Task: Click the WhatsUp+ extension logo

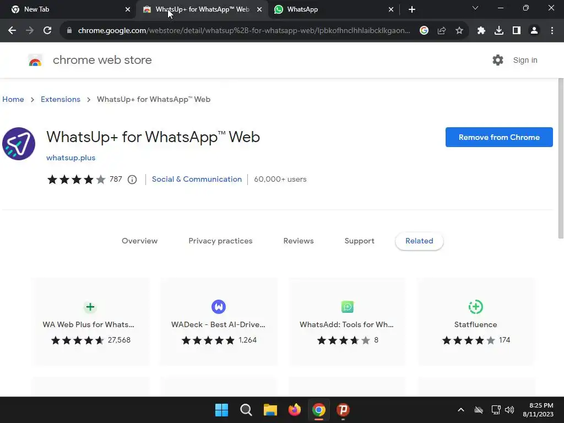Action: click(19, 144)
